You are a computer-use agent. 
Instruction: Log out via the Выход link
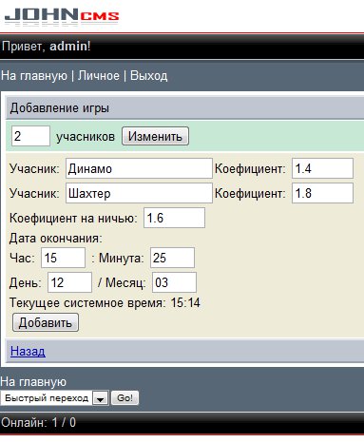coord(149,76)
